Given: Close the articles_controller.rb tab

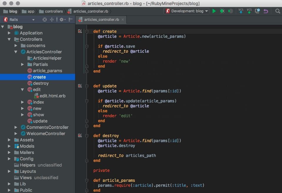Looking at the screenshot, I should click(123, 19).
